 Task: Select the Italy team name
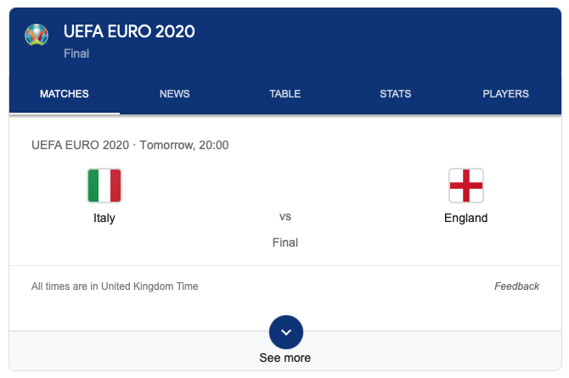104,218
